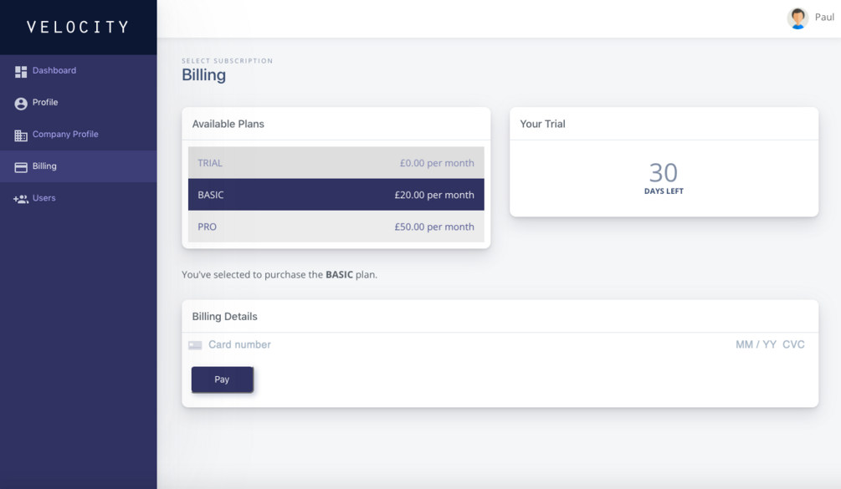
Task: Select the TRIAL plan row
Action: pos(336,163)
